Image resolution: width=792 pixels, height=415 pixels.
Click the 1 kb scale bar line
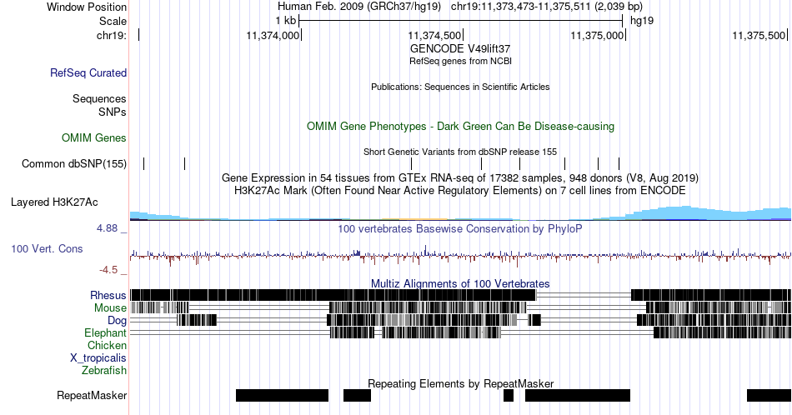(461, 21)
